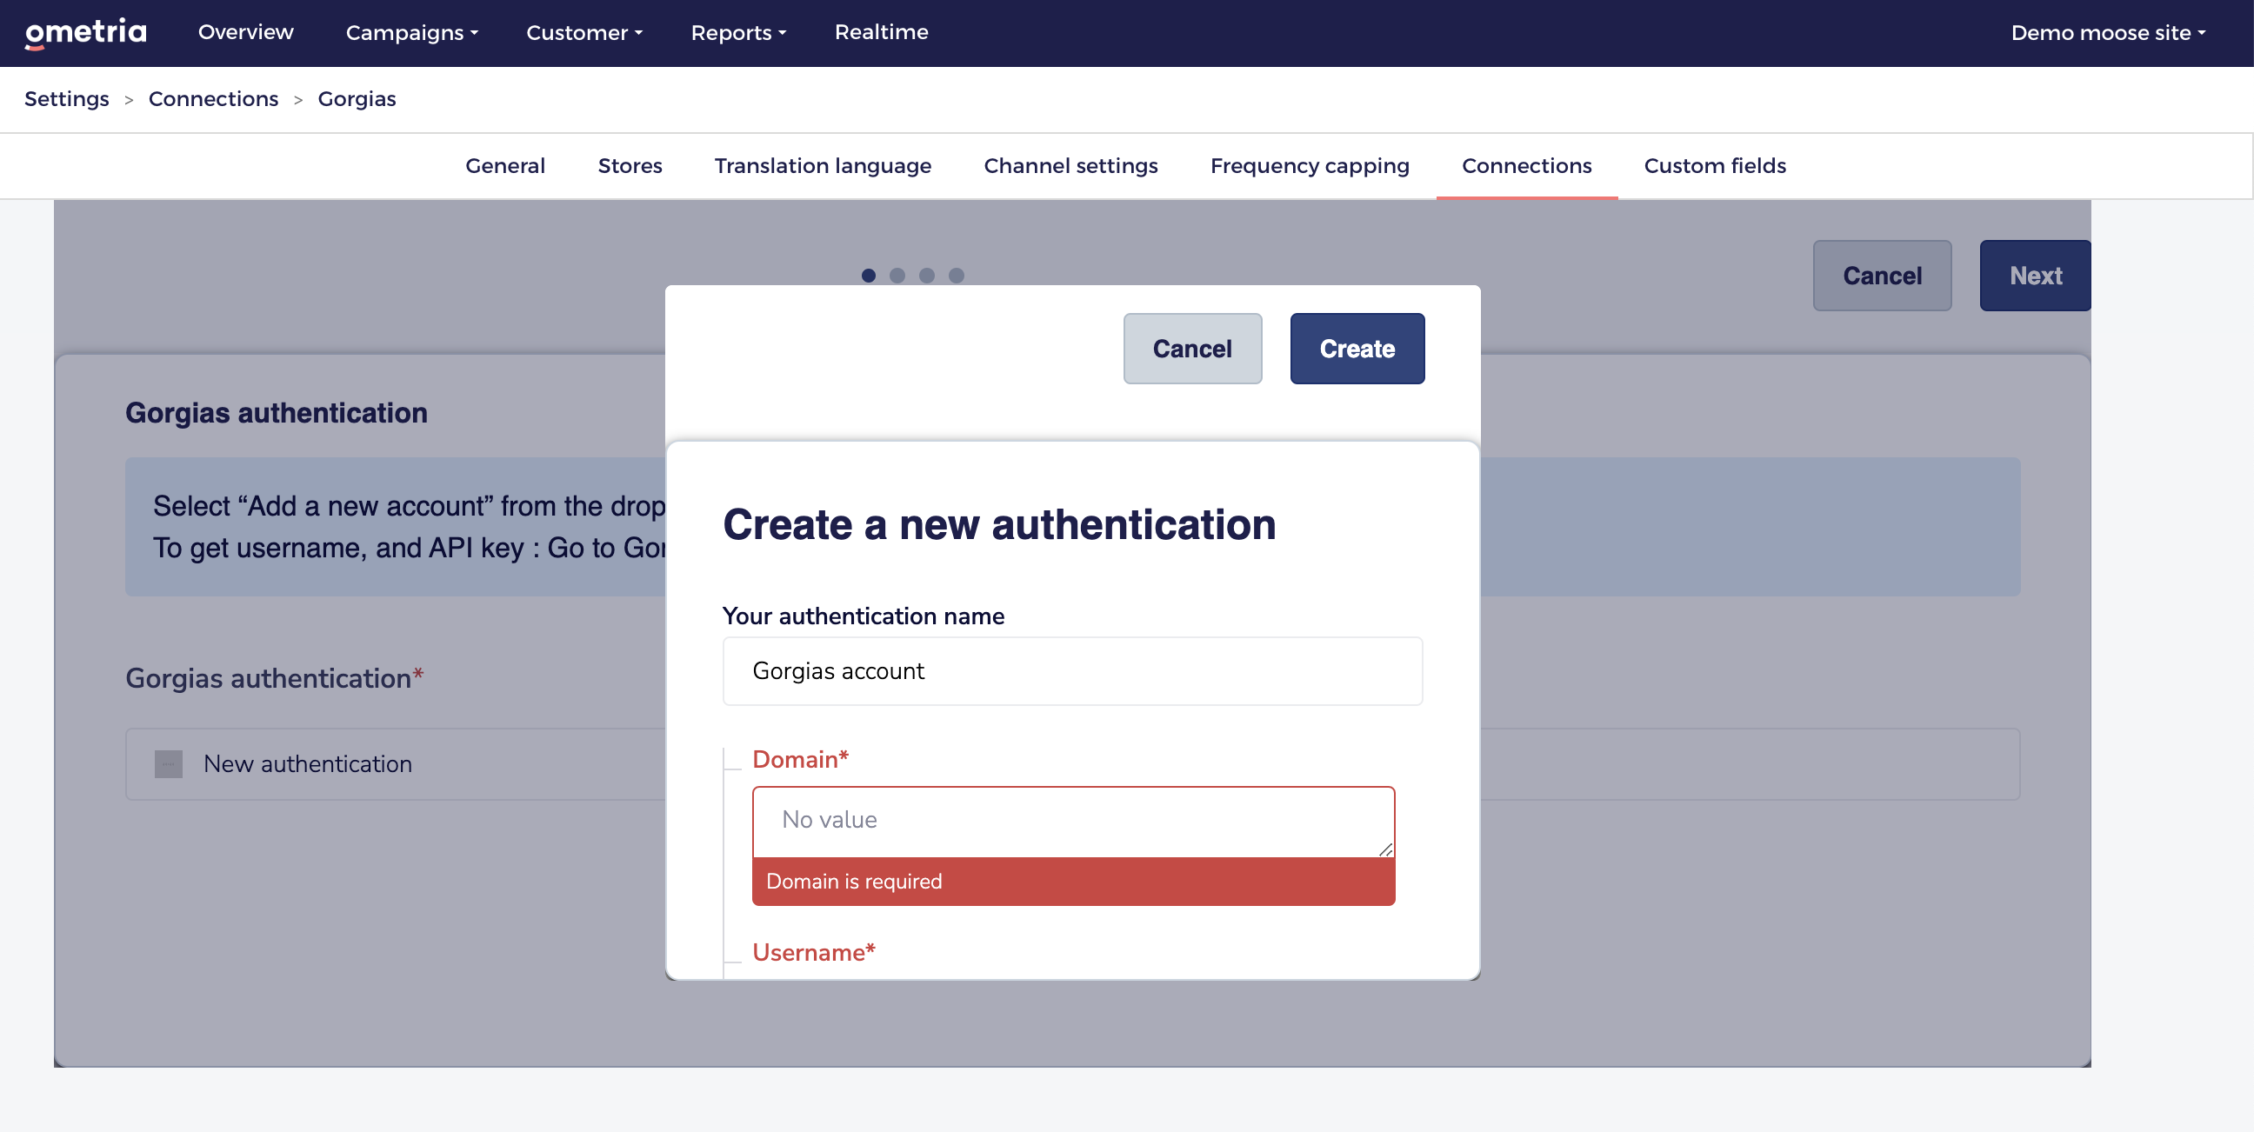Switch to the Connections tab

pyautogui.click(x=1526, y=165)
